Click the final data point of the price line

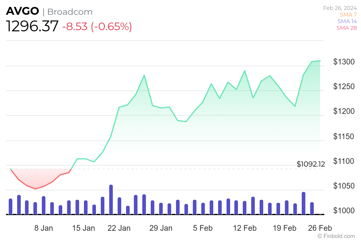[320, 61]
